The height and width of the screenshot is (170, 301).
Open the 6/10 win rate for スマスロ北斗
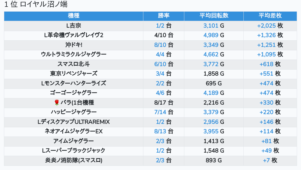click(160, 64)
